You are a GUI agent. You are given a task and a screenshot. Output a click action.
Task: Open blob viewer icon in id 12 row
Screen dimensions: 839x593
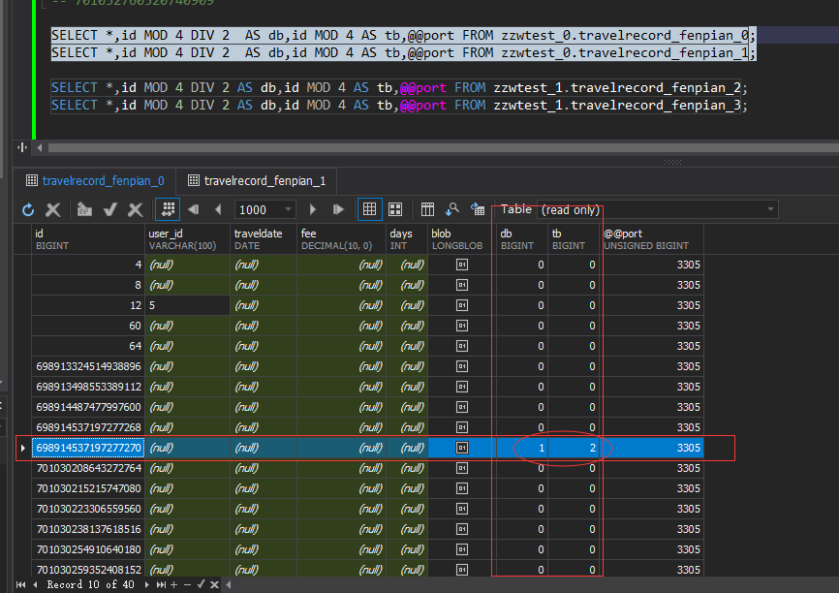[x=462, y=305]
